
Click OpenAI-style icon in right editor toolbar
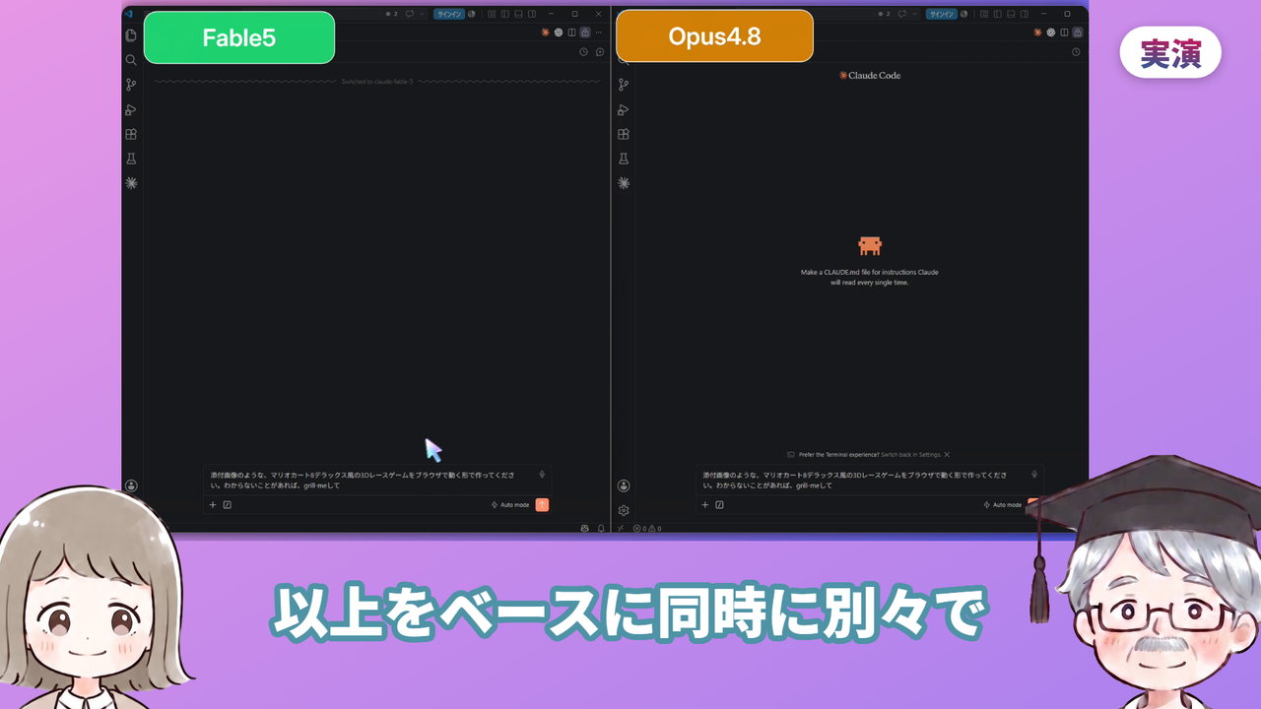point(1051,32)
